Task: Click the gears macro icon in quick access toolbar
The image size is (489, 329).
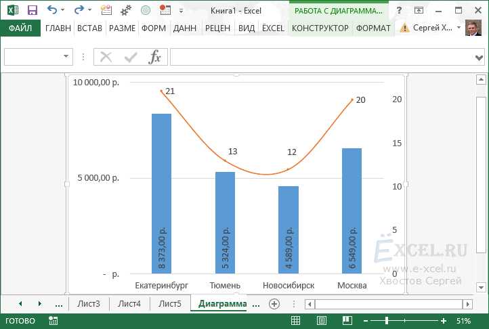Action: coord(126,10)
